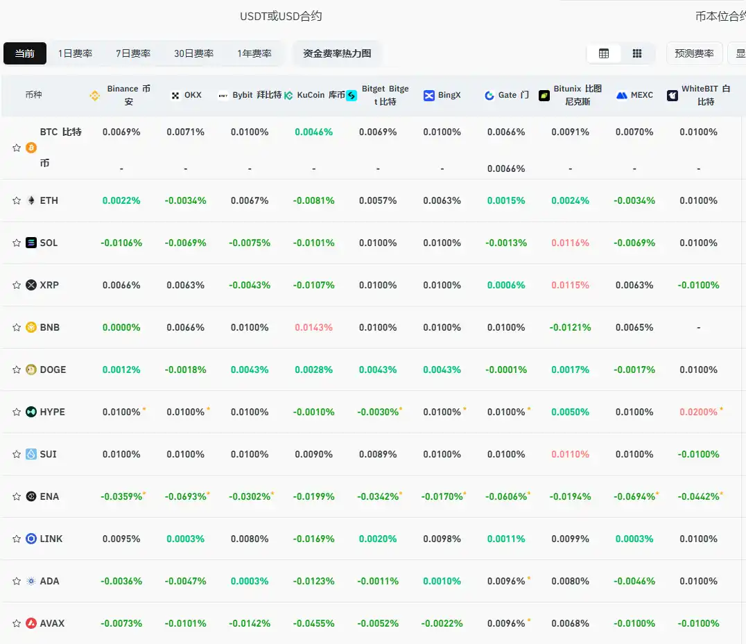Click the Bitget exchange logo
Screen dimensions: 746x644
click(x=352, y=95)
